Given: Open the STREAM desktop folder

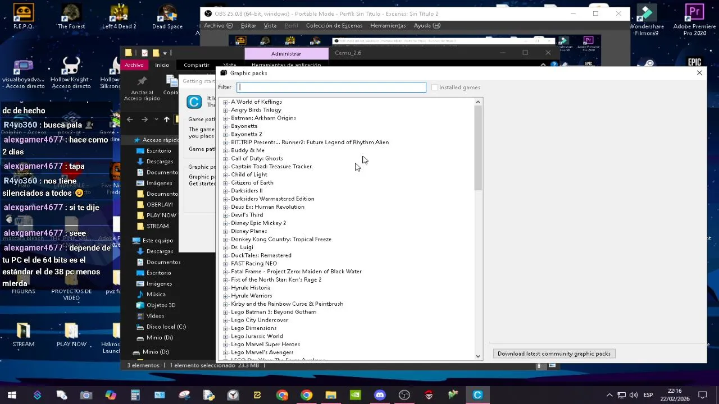Looking at the screenshot, I should click(23, 336).
